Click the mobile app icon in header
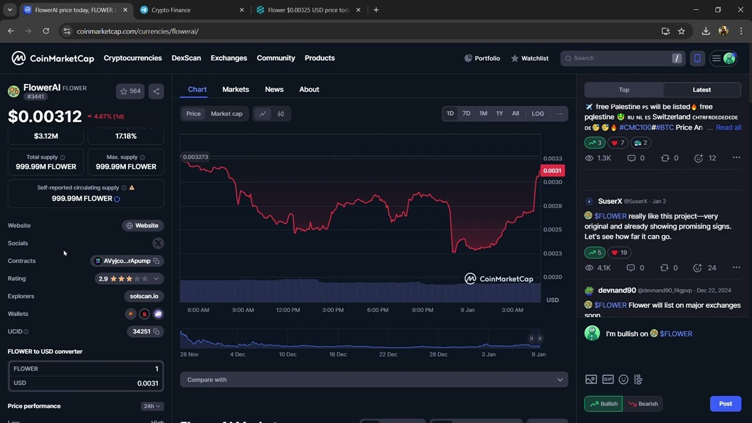The image size is (752, 423). [x=697, y=58]
